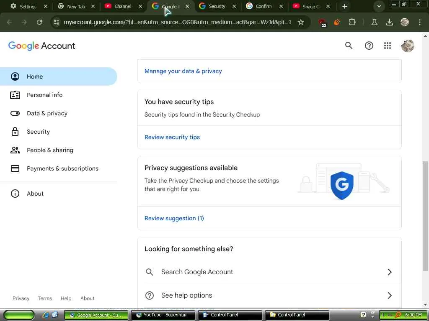Click the Search Google Account row text

pyautogui.click(x=197, y=272)
